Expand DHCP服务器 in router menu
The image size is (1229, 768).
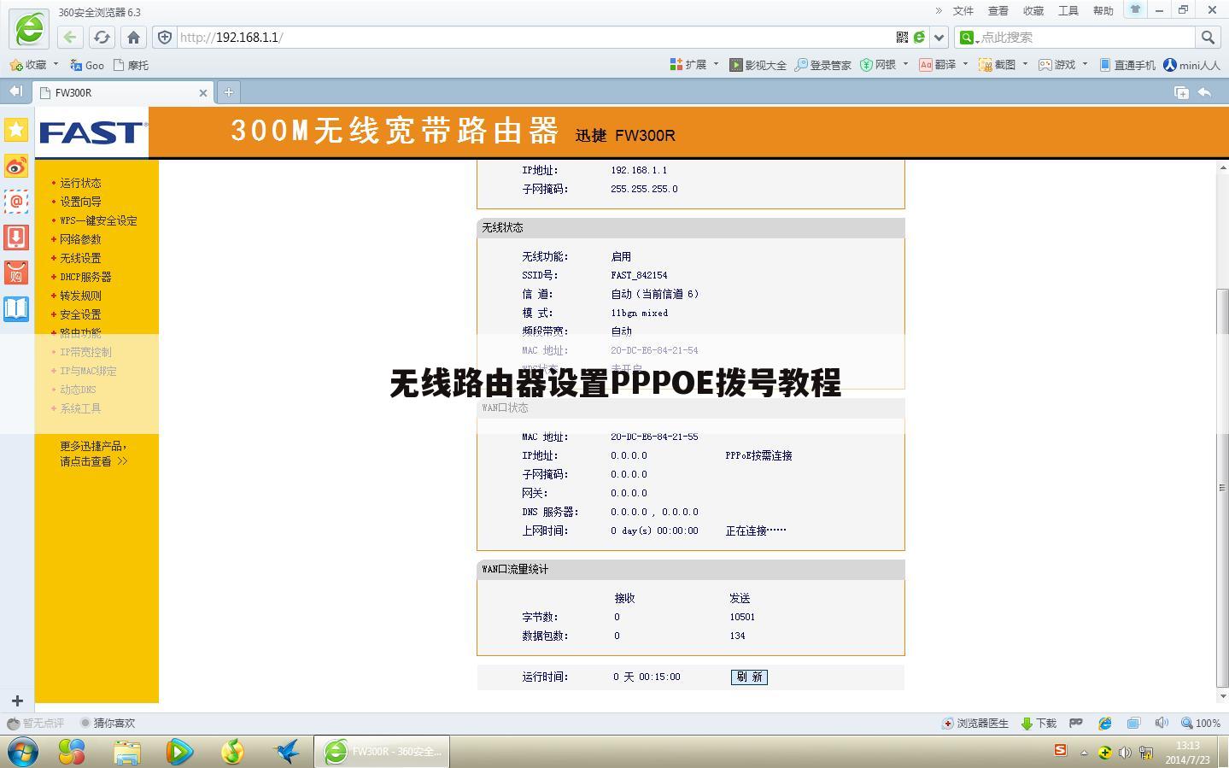pyautogui.click(x=85, y=277)
